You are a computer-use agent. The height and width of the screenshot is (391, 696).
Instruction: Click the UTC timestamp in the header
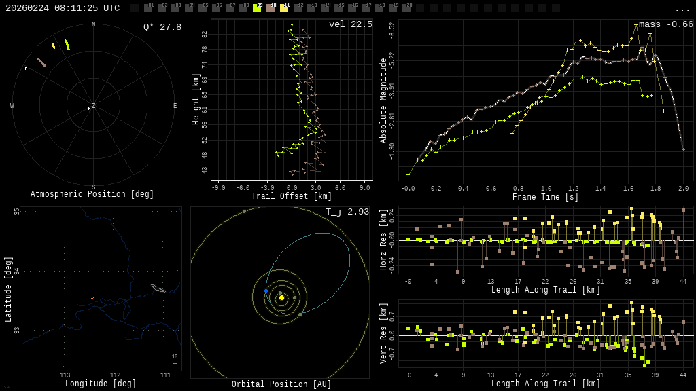pos(63,8)
